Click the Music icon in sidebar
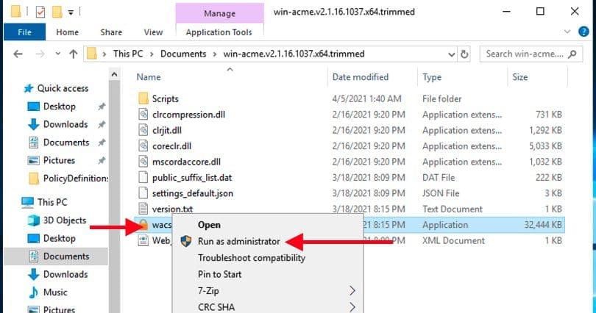The width and height of the screenshot is (596, 313). point(33,292)
